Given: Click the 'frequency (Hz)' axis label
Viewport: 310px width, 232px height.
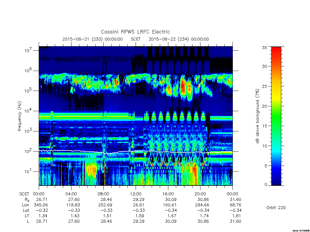Looking at the screenshot, I should [19, 116].
